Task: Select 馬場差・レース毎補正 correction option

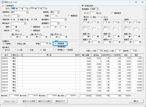Action: (56, 50)
